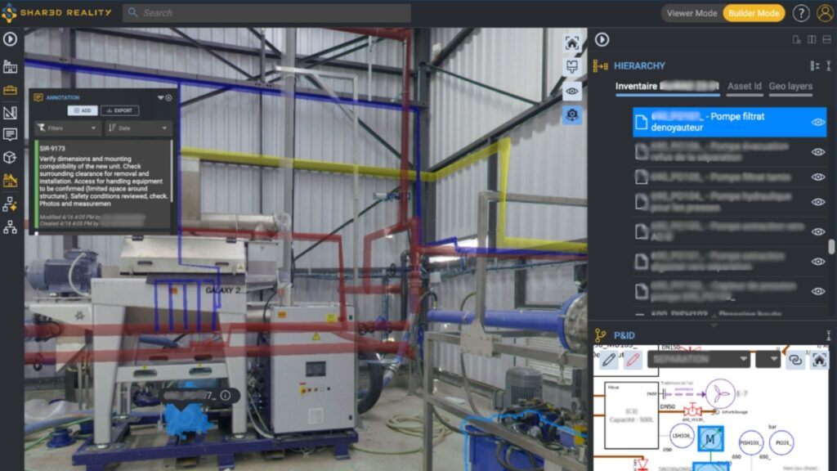Hide Pompe filtrat denoyauteur item
This screenshot has width=837, height=471.
[x=817, y=123]
